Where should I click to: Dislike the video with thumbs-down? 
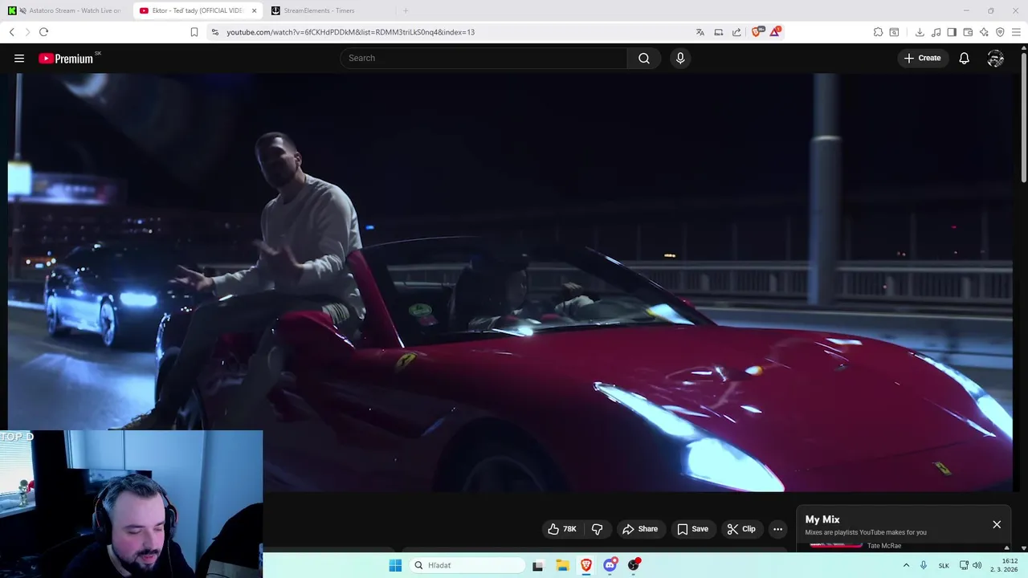597,529
